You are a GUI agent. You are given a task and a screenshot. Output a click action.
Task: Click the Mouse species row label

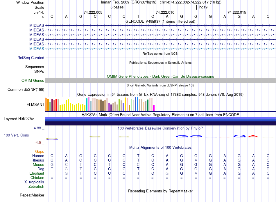tap(38, 165)
